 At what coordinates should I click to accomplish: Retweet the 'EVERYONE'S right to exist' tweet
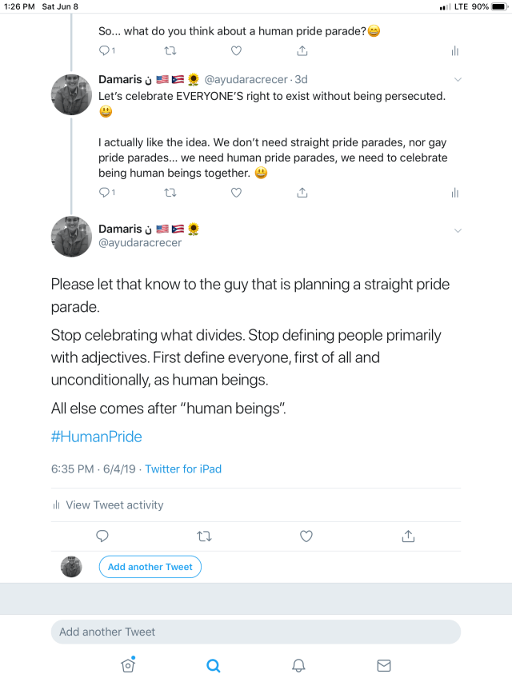(x=170, y=192)
